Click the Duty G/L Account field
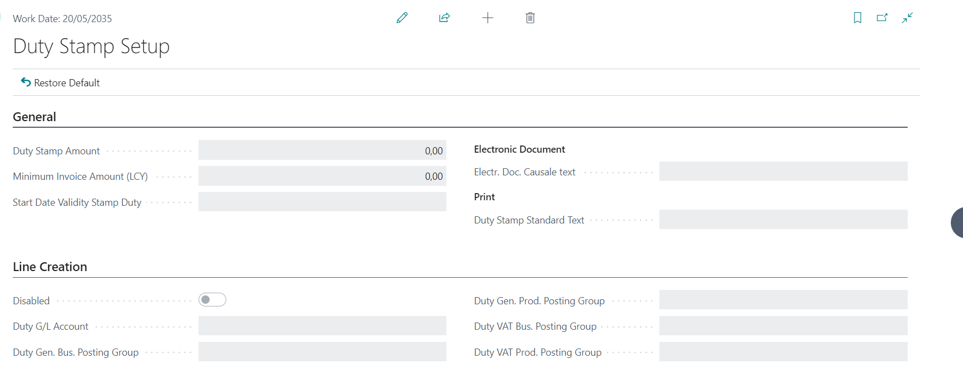 pyautogui.click(x=322, y=326)
